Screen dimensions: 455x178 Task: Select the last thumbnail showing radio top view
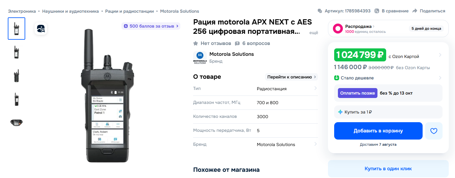pyautogui.click(x=17, y=122)
